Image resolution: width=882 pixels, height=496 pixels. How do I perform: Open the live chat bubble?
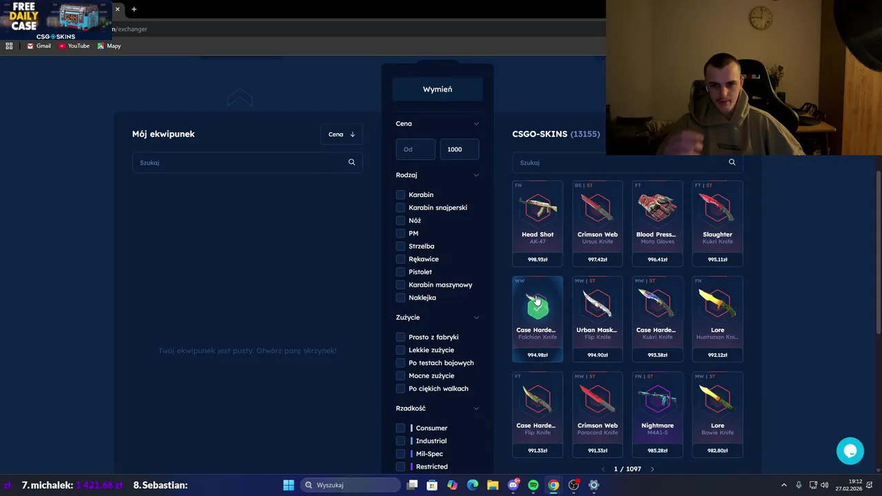850,451
